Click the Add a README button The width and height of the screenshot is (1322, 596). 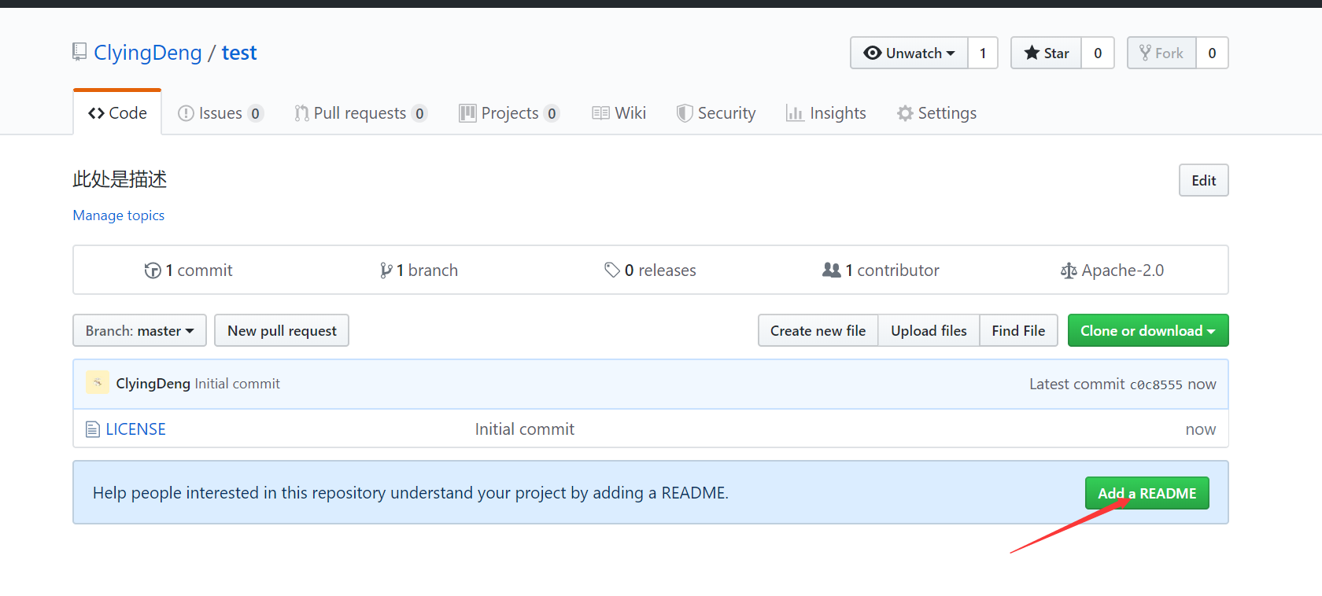point(1147,493)
